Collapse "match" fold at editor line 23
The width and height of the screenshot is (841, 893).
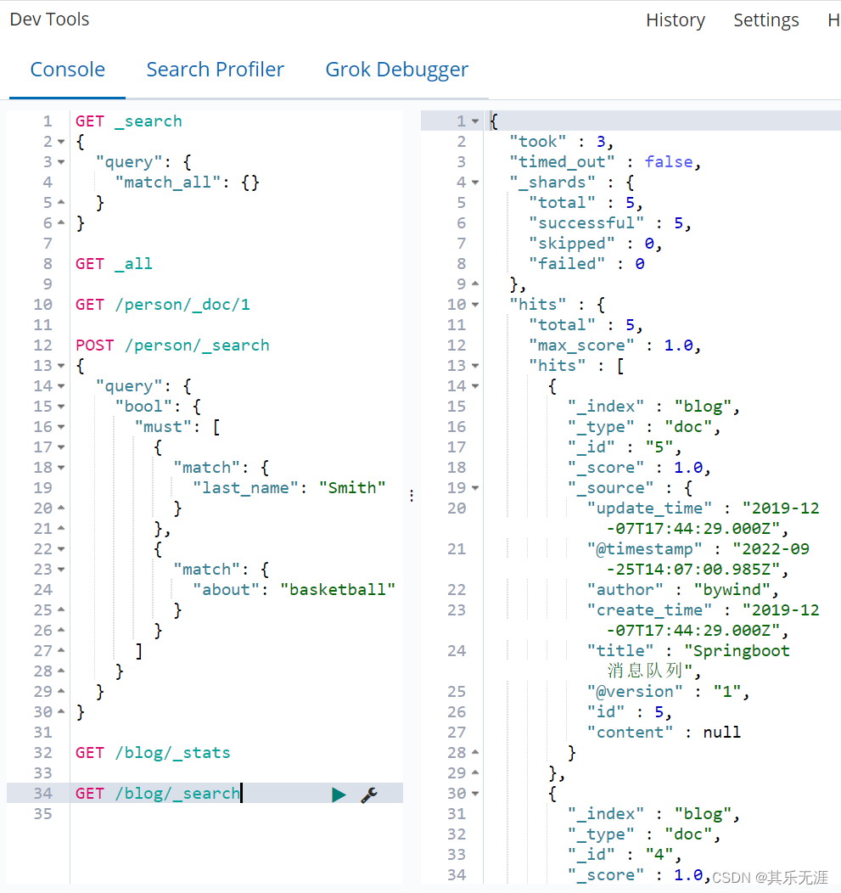click(61, 570)
